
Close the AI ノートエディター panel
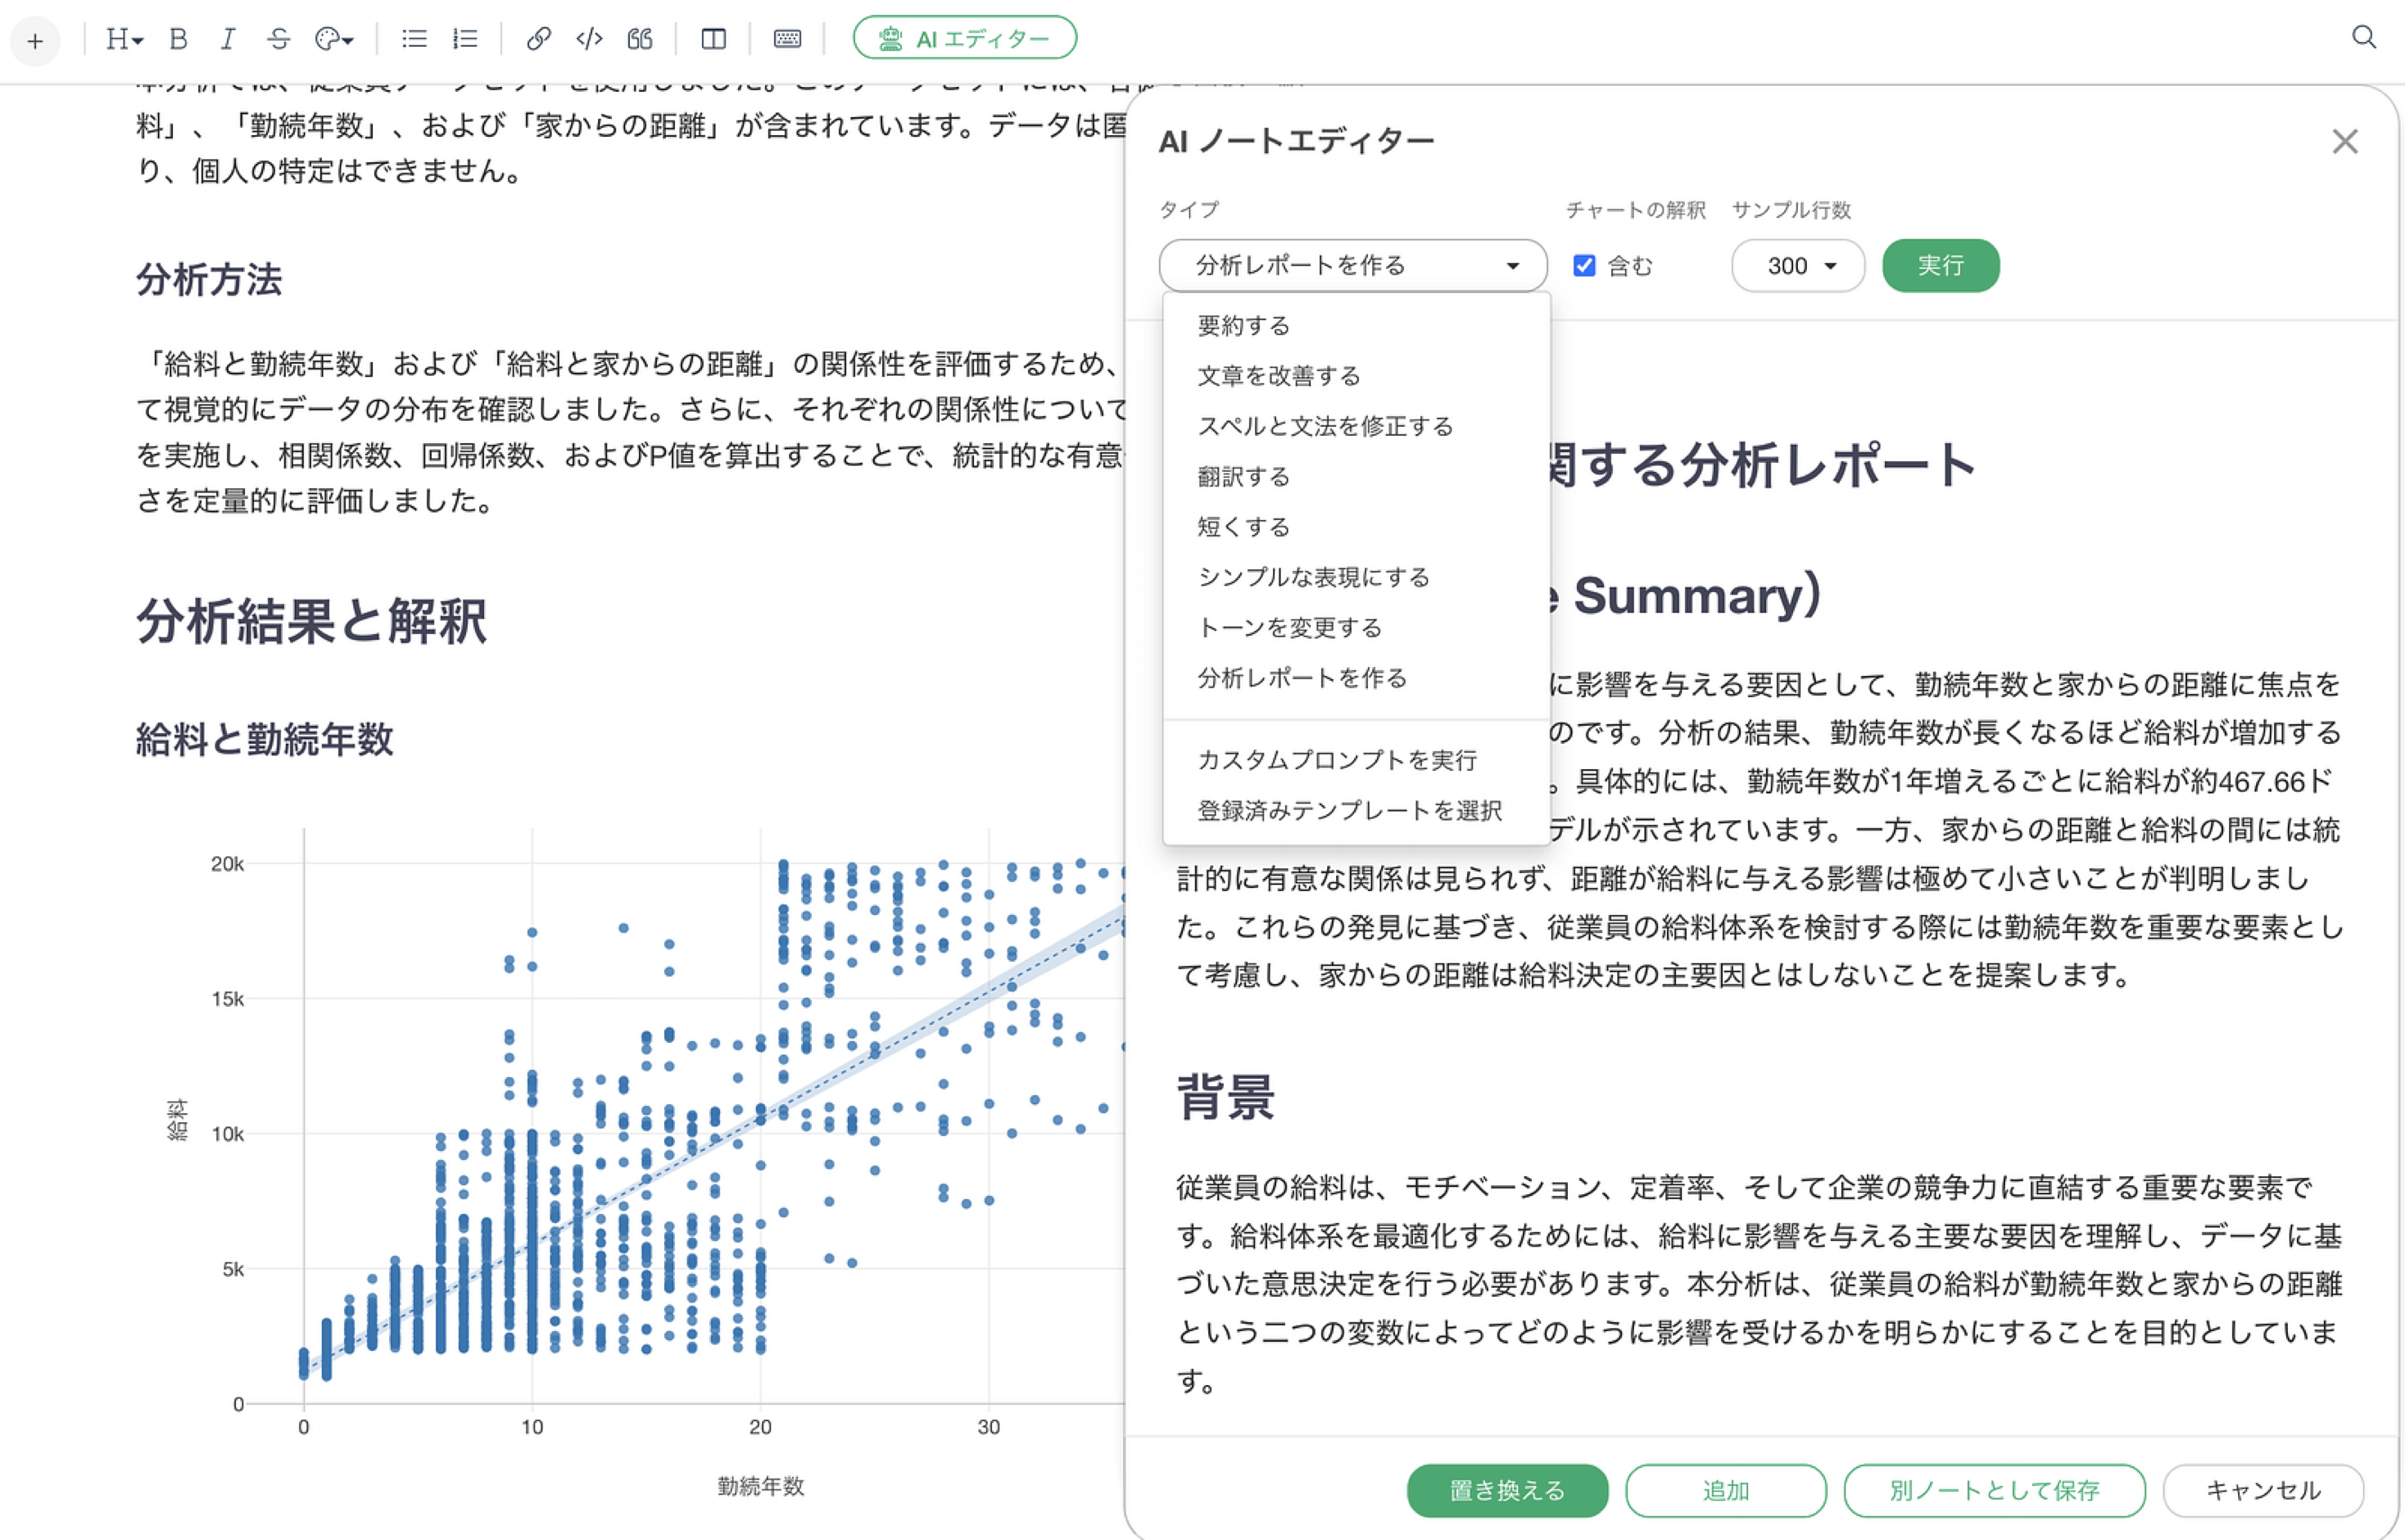click(2344, 142)
